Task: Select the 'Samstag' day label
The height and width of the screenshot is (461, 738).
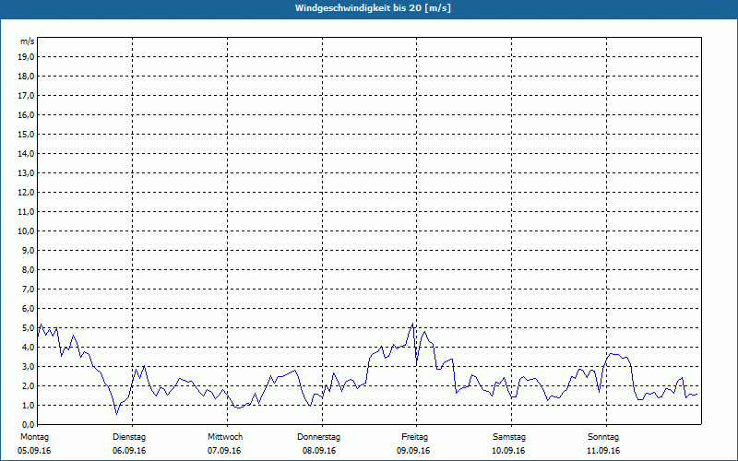Action: tap(509, 437)
